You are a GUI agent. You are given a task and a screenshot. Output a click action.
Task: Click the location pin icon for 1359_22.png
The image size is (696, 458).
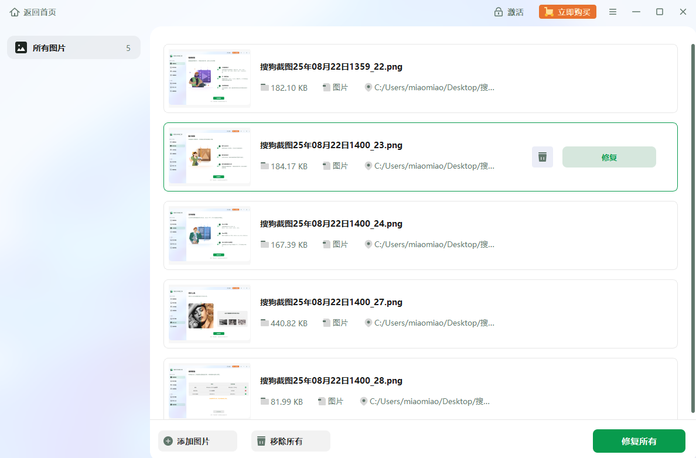[369, 87]
